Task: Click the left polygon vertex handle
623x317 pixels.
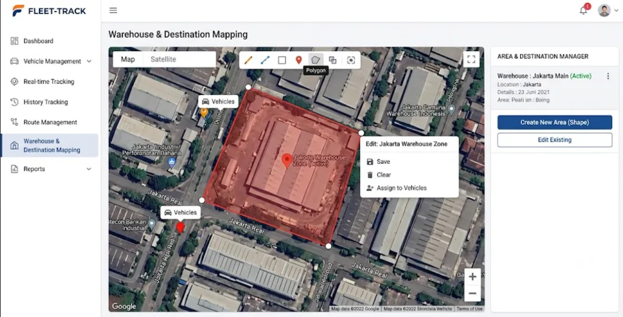Action: 201,200
